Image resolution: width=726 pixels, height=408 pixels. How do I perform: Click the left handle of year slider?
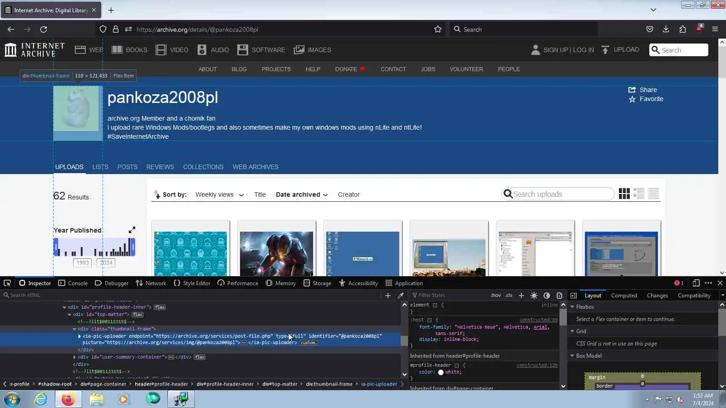(x=56, y=247)
